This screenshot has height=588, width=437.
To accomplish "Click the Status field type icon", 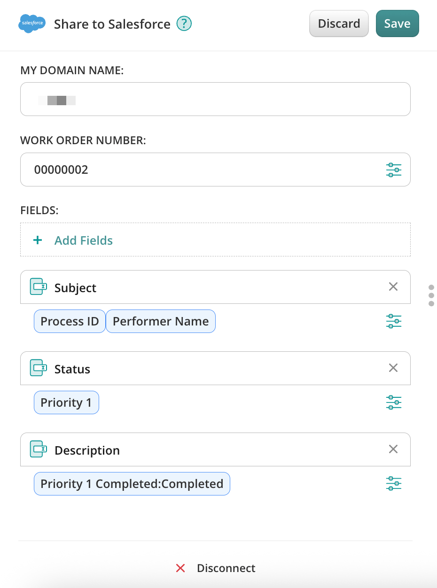I will point(38,368).
